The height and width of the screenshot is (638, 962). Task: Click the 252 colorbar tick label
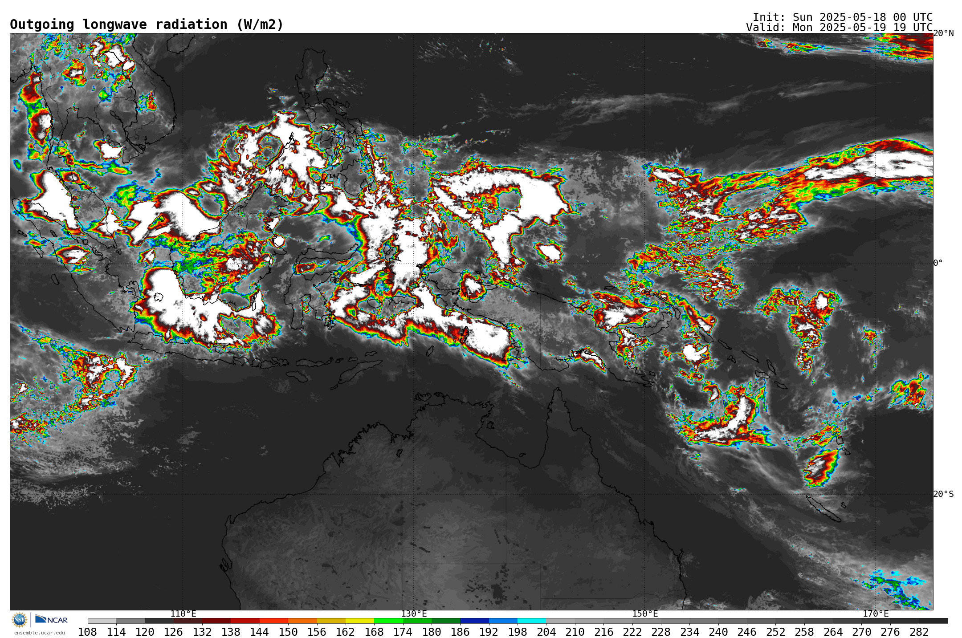(775, 632)
